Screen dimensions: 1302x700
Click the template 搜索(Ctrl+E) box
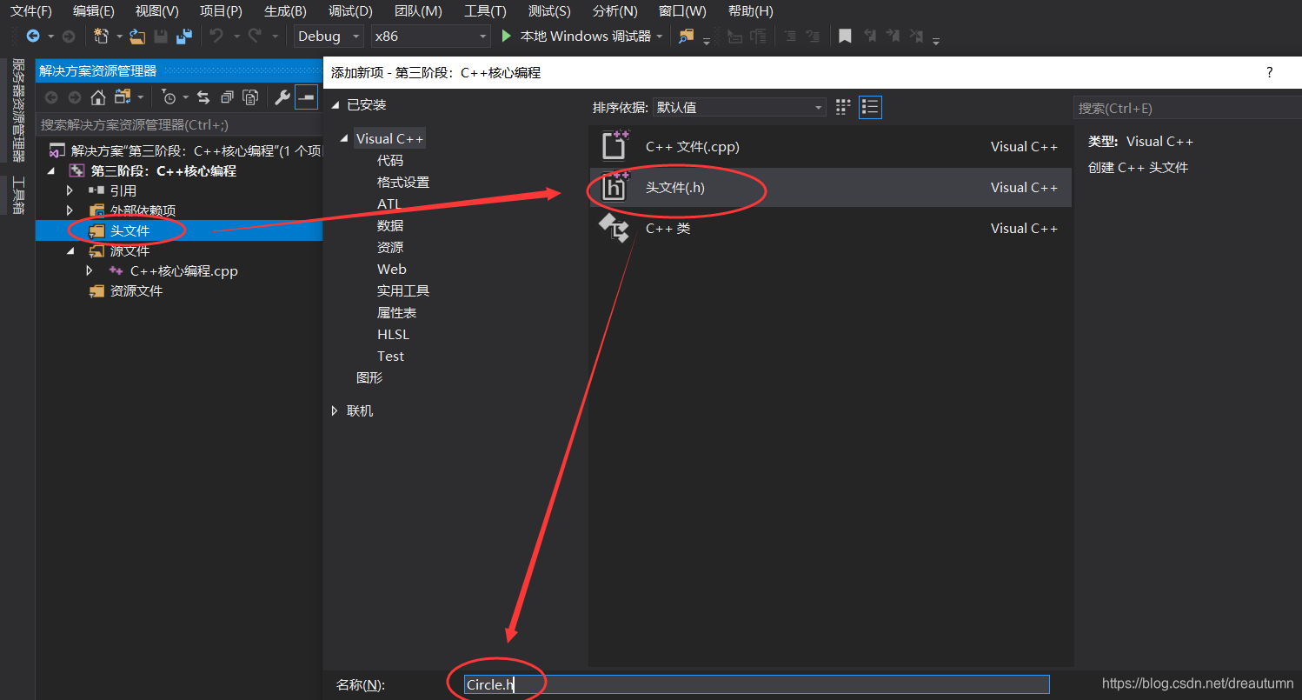coord(1187,108)
